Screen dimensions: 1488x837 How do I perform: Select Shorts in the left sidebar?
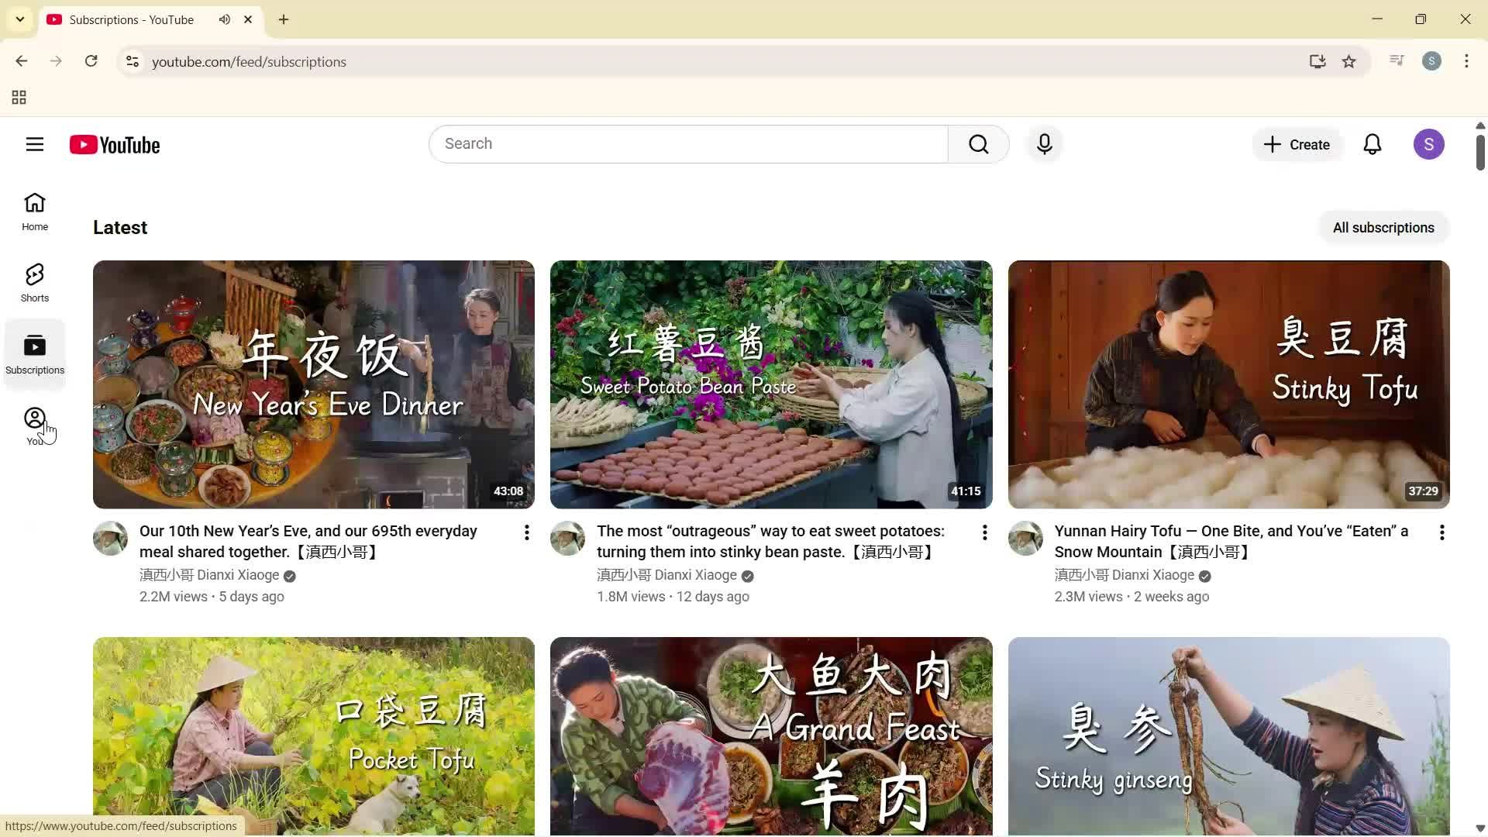pos(34,282)
